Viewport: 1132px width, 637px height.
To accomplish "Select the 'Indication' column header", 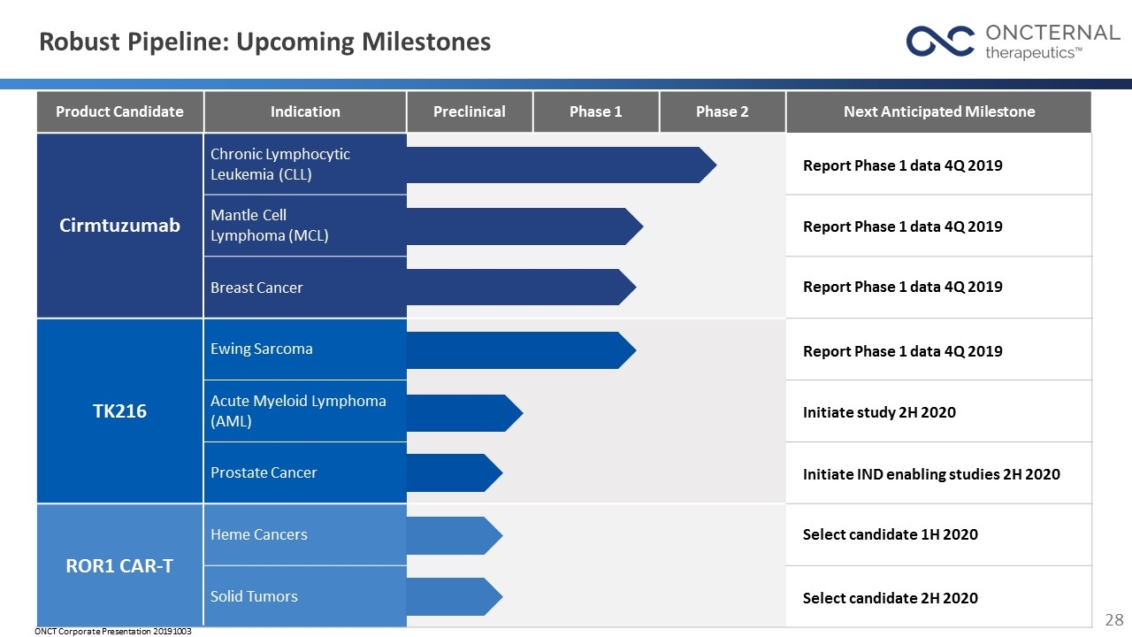I will pyautogui.click(x=305, y=111).
